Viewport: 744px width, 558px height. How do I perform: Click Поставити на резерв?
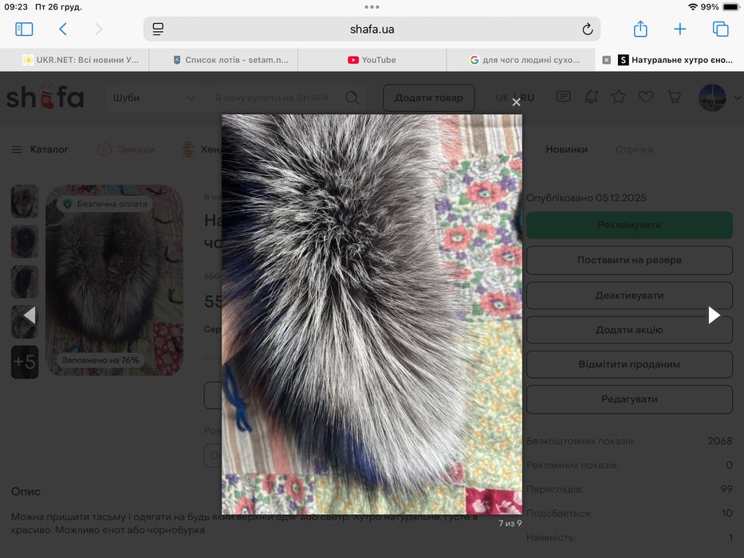(630, 260)
